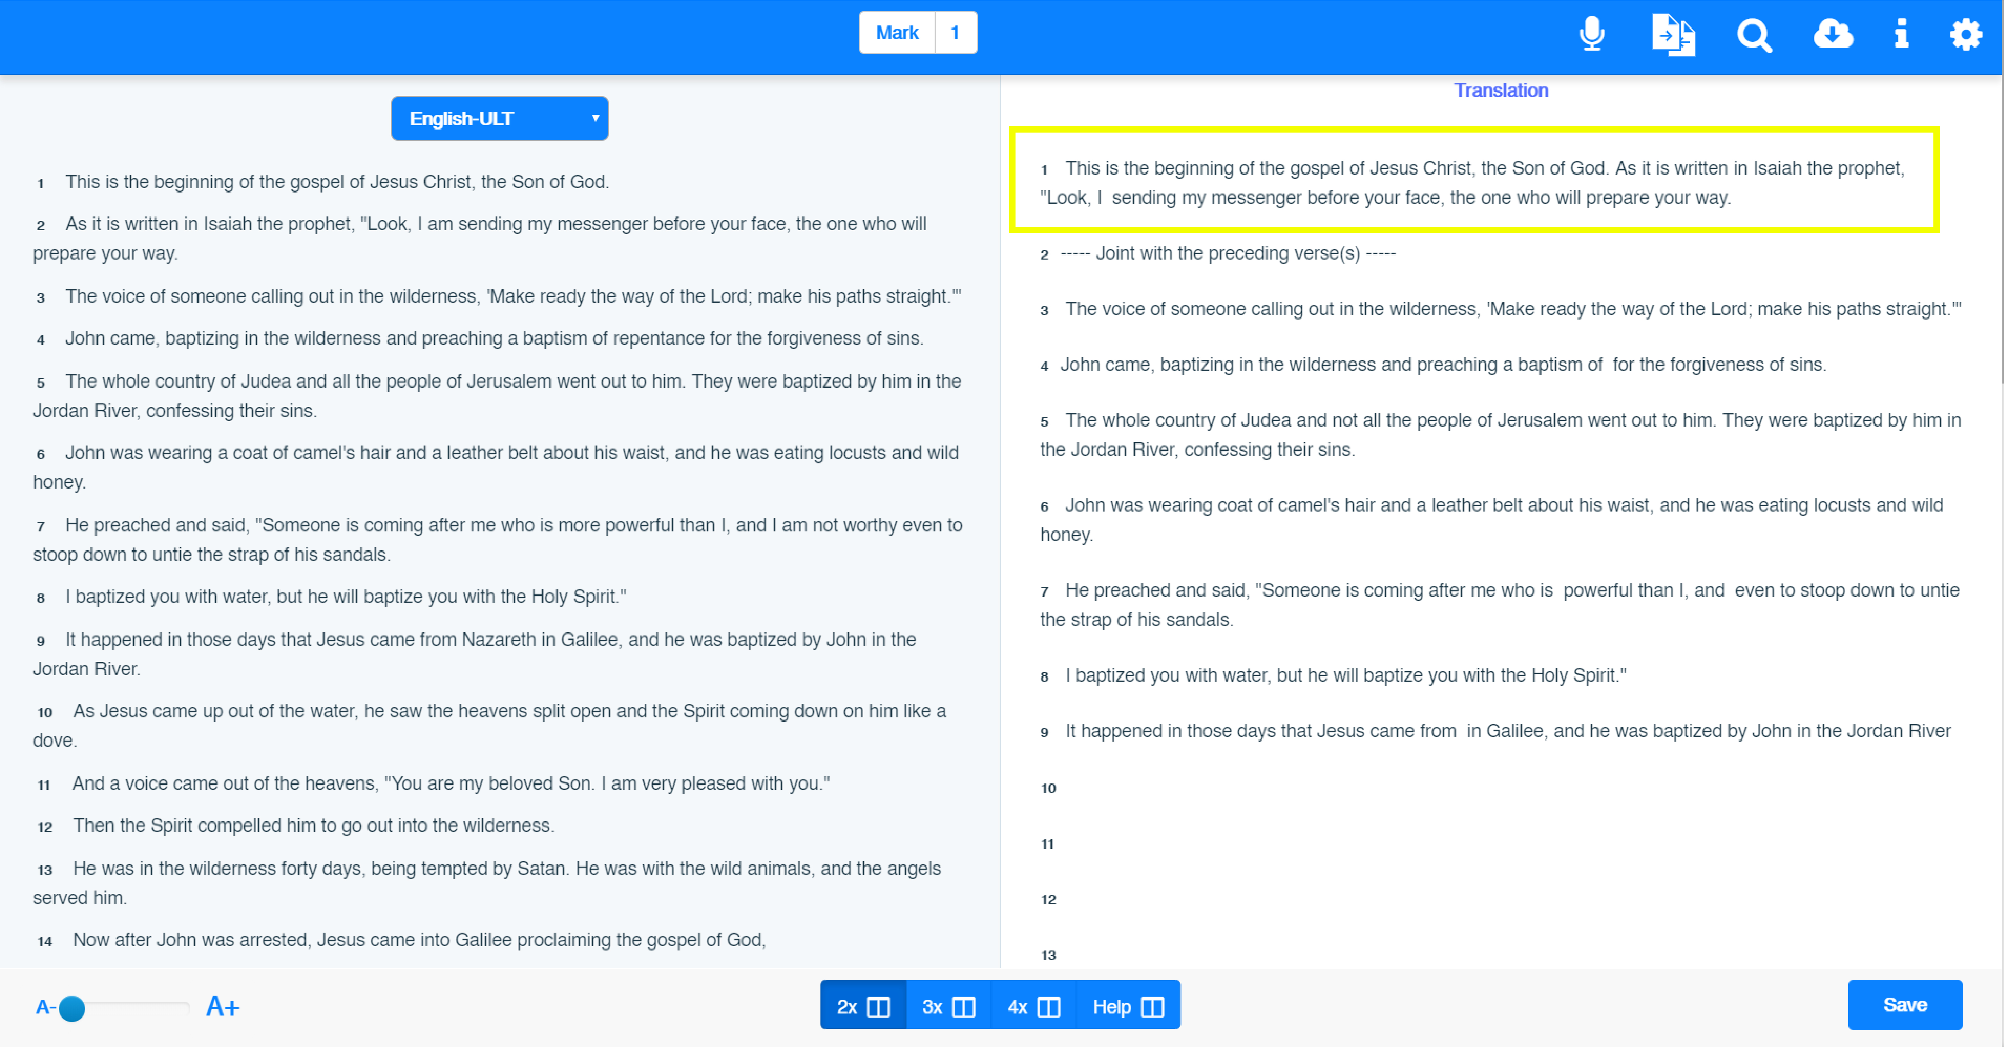Click empty translation verse 13 field

(x=1501, y=955)
